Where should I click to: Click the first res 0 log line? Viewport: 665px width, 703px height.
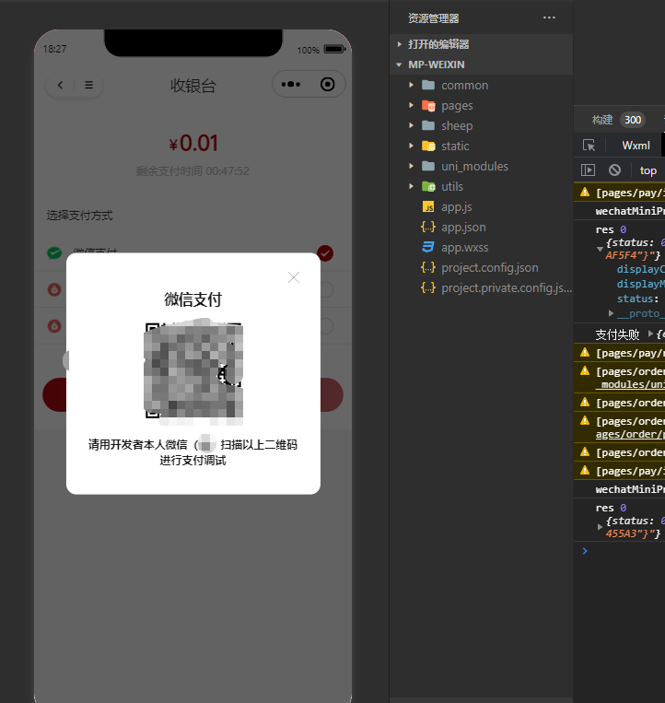pyautogui.click(x=611, y=229)
